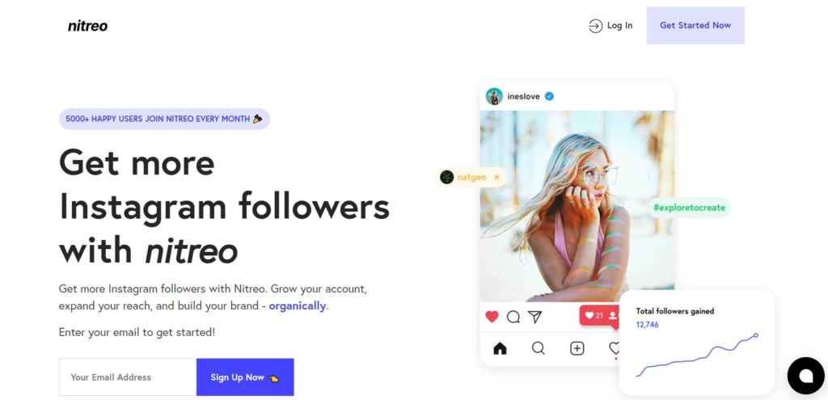
Task: Select the natgeo logo icon
Action: pos(447,177)
